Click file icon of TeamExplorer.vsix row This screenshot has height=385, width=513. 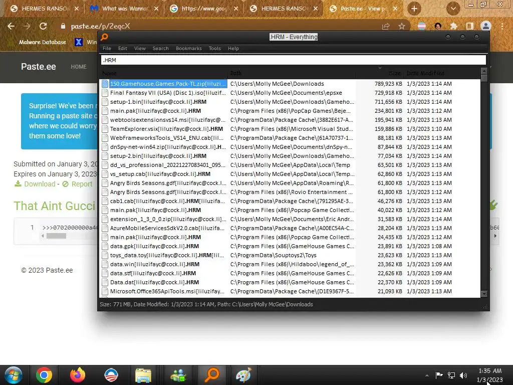pyautogui.click(x=105, y=129)
